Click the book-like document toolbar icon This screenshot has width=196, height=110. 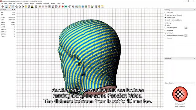tap(36, 6)
